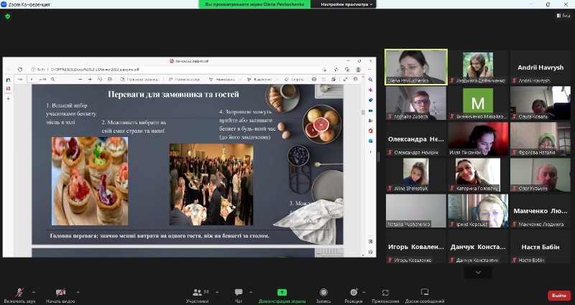Turn on camera with Начать видео
The image size is (575, 305).
click(61, 294)
